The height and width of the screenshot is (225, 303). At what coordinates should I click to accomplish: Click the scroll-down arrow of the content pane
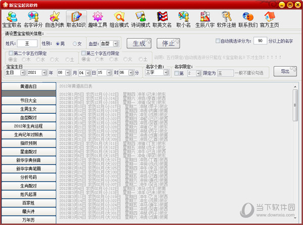point(295,218)
